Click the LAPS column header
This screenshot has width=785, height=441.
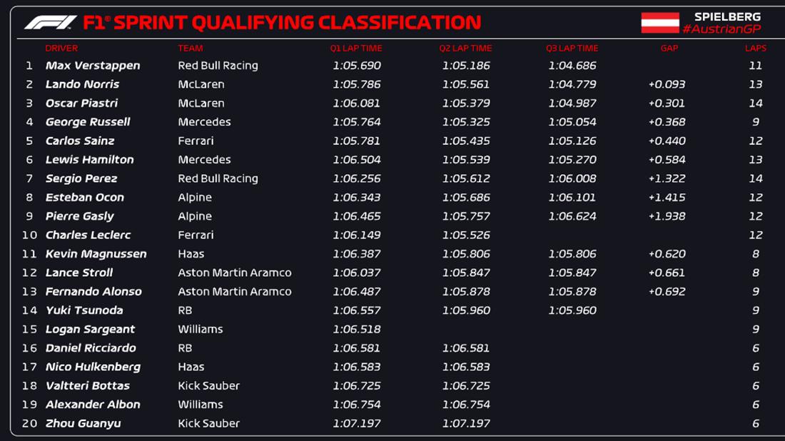pyautogui.click(x=755, y=49)
